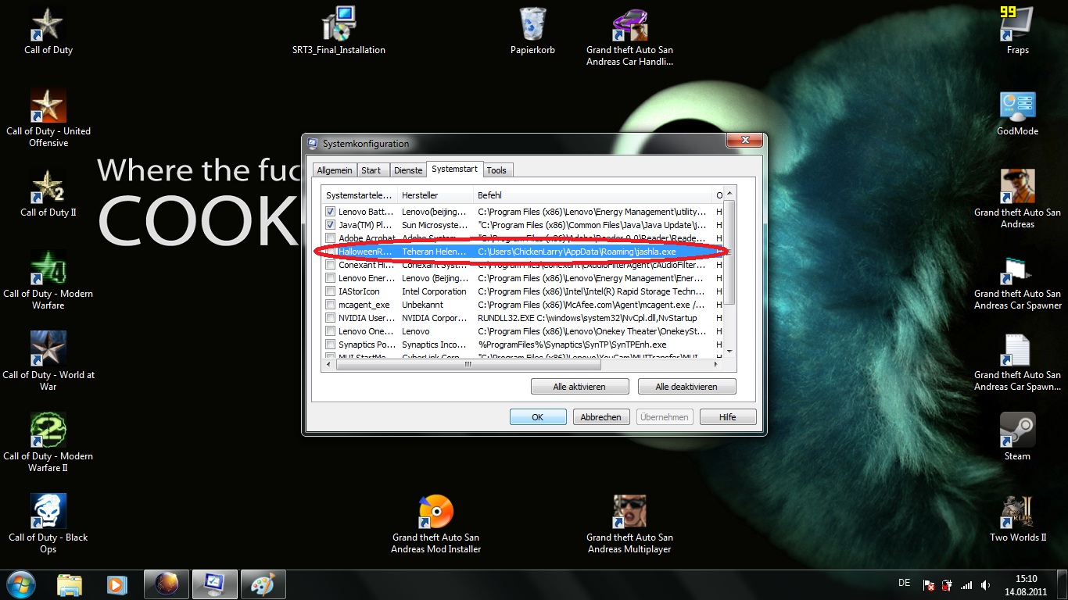Confirm with the OK button
Screen dimensions: 1068x600
pos(538,417)
